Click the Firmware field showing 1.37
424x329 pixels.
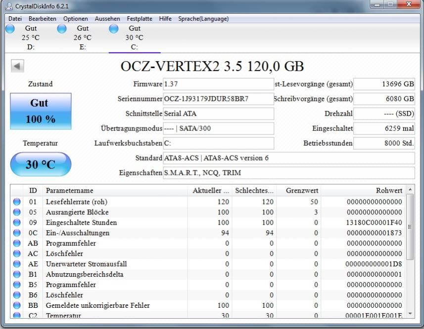coord(219,84)
